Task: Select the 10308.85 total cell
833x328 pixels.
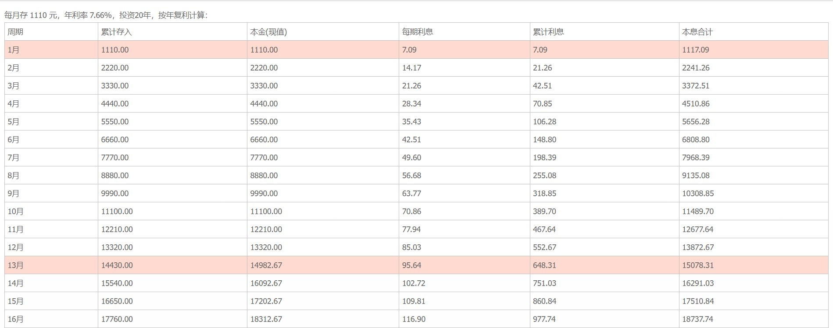Action: coord(754,194)
